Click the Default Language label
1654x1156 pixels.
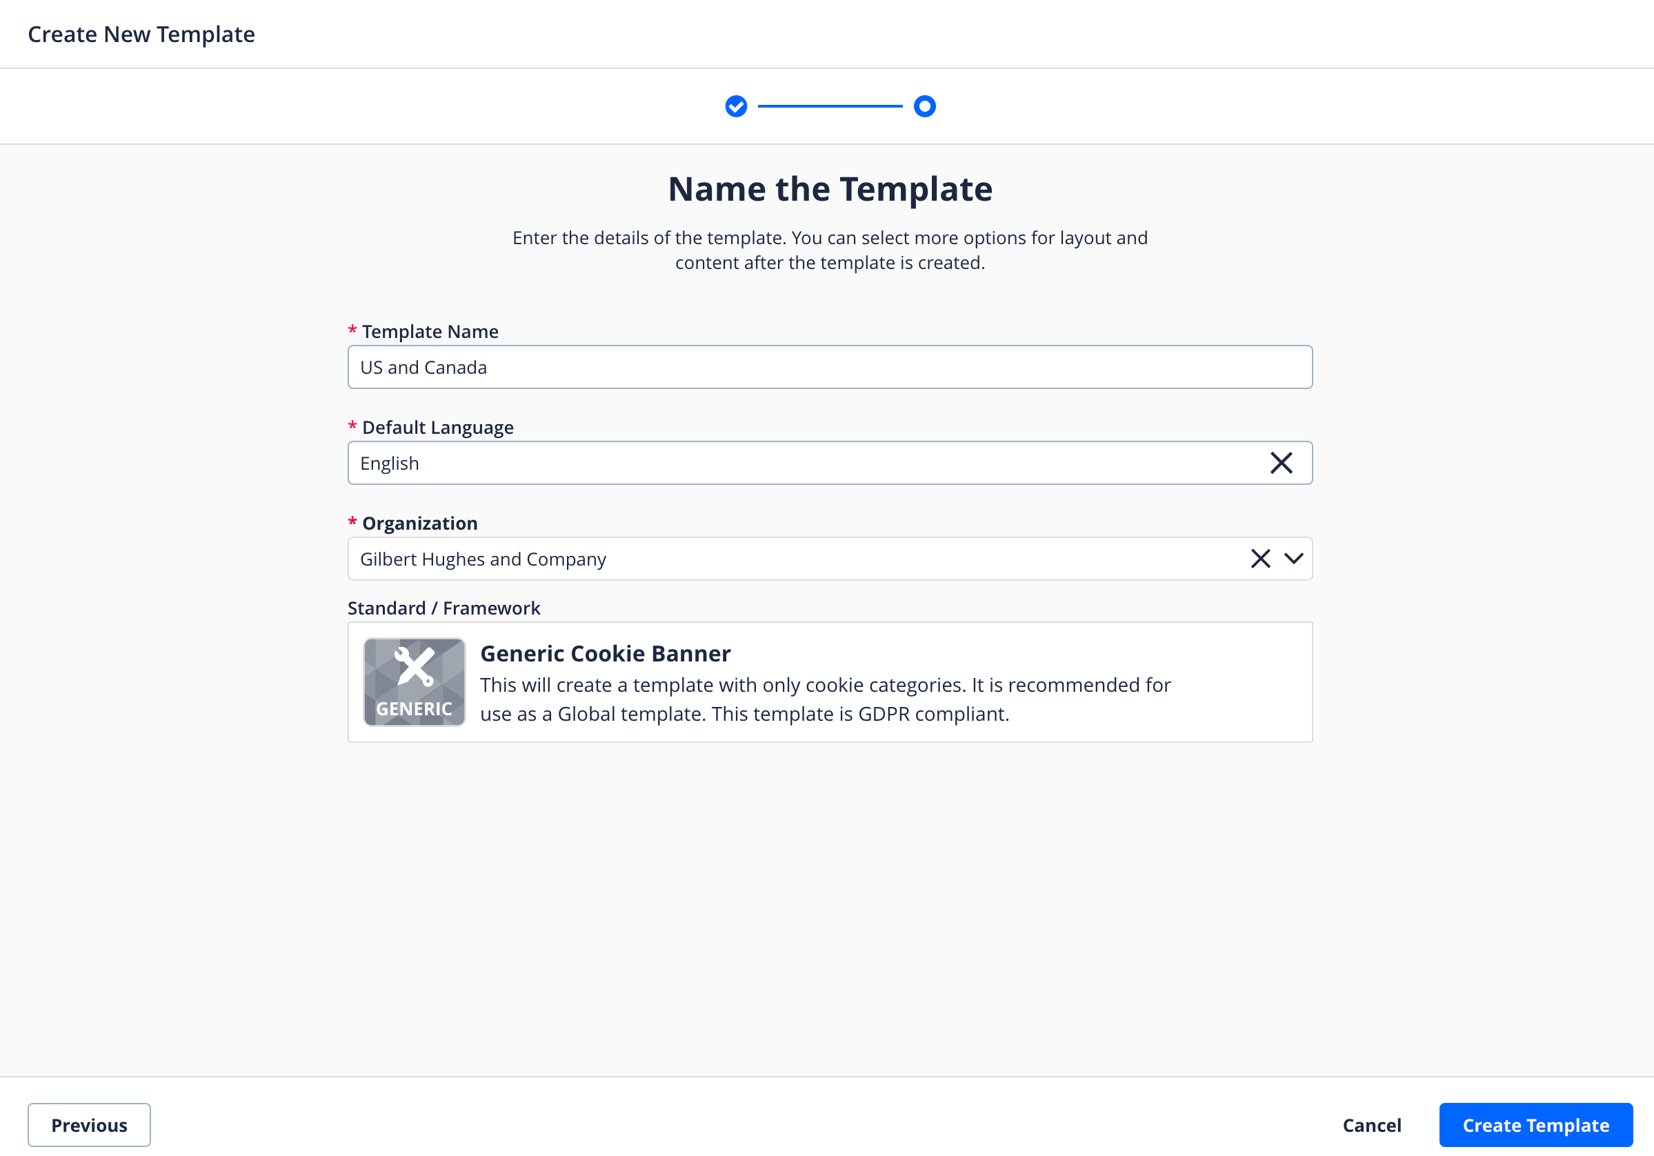pyautogui.click(x=437, y=427)
